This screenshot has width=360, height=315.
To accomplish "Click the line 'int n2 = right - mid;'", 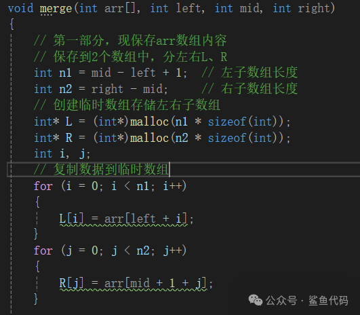I will tap(101, 89).
